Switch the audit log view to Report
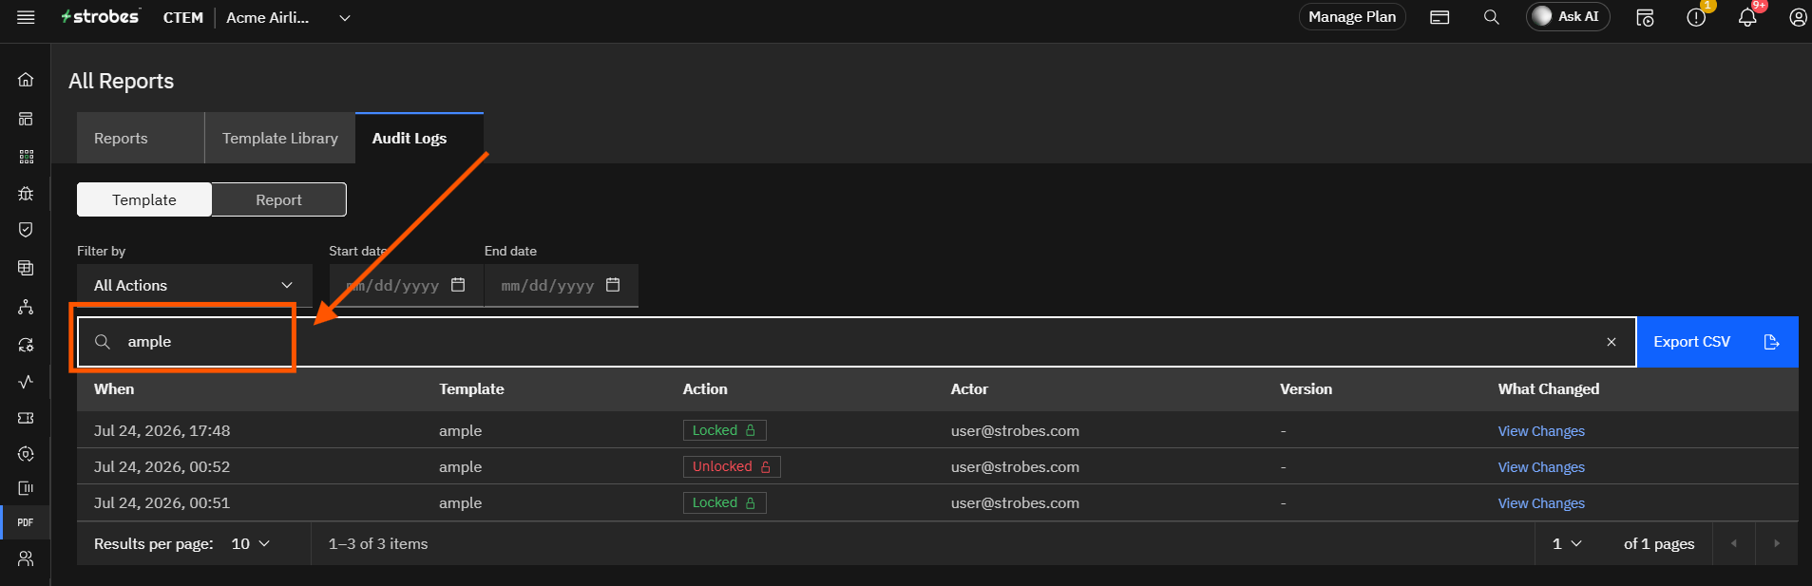The image size is (1812, 586). tap(278, 199)
